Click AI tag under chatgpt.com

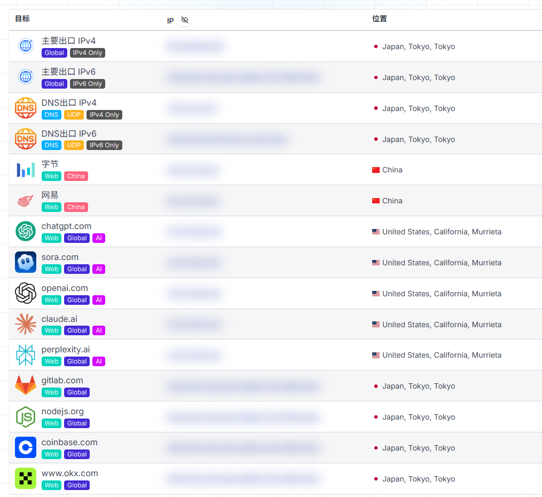(99, 238)
